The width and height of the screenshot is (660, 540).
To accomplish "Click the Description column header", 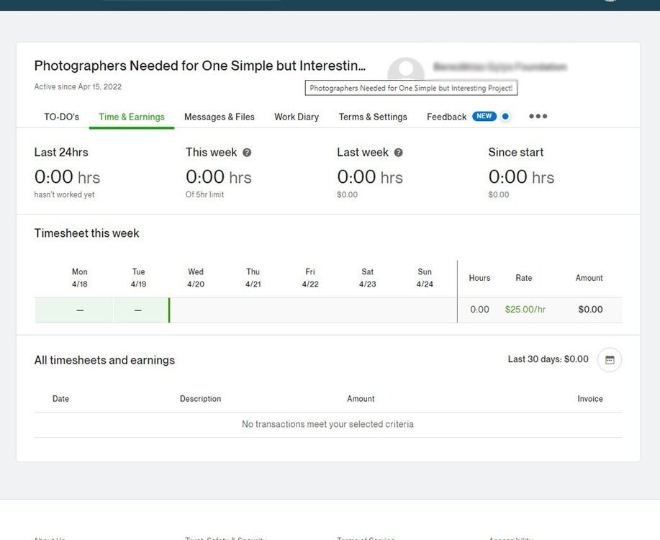I will (x=200, y=399).
